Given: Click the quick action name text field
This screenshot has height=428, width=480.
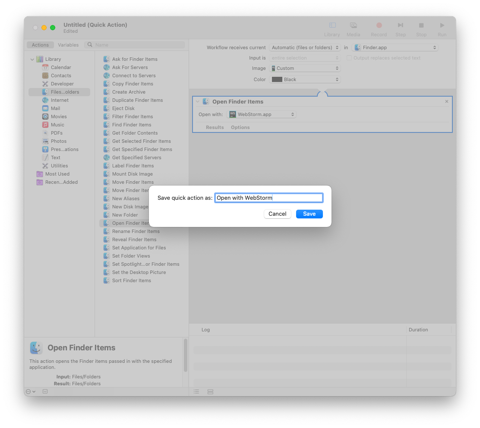Looking at the screenshot, I should click(x=269, y=198).
